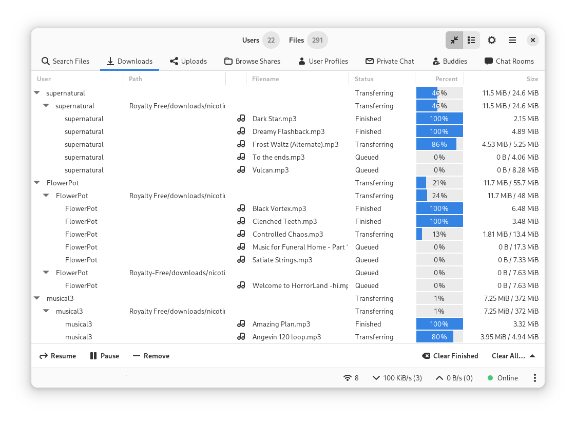
Task: Open the Browse Shares tab
Action: 252,61
